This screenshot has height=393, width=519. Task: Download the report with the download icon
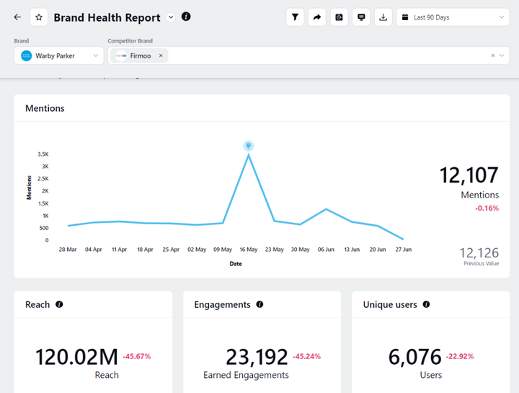(383, 17)
